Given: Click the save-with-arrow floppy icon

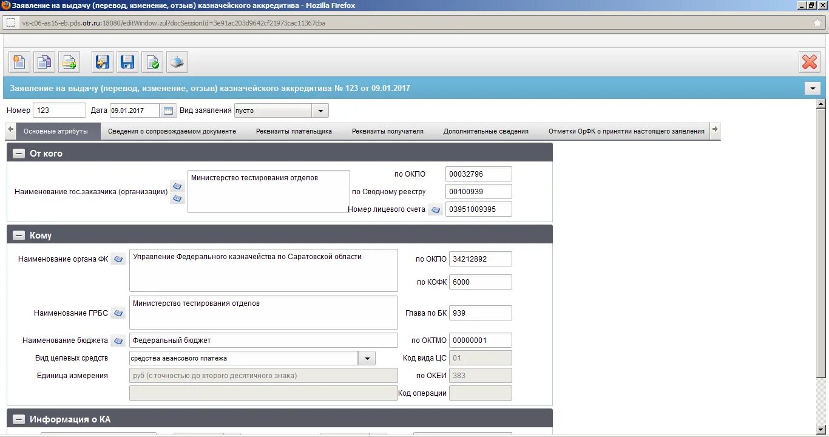Looking at the screenshot, I should [x=103, y=62].
